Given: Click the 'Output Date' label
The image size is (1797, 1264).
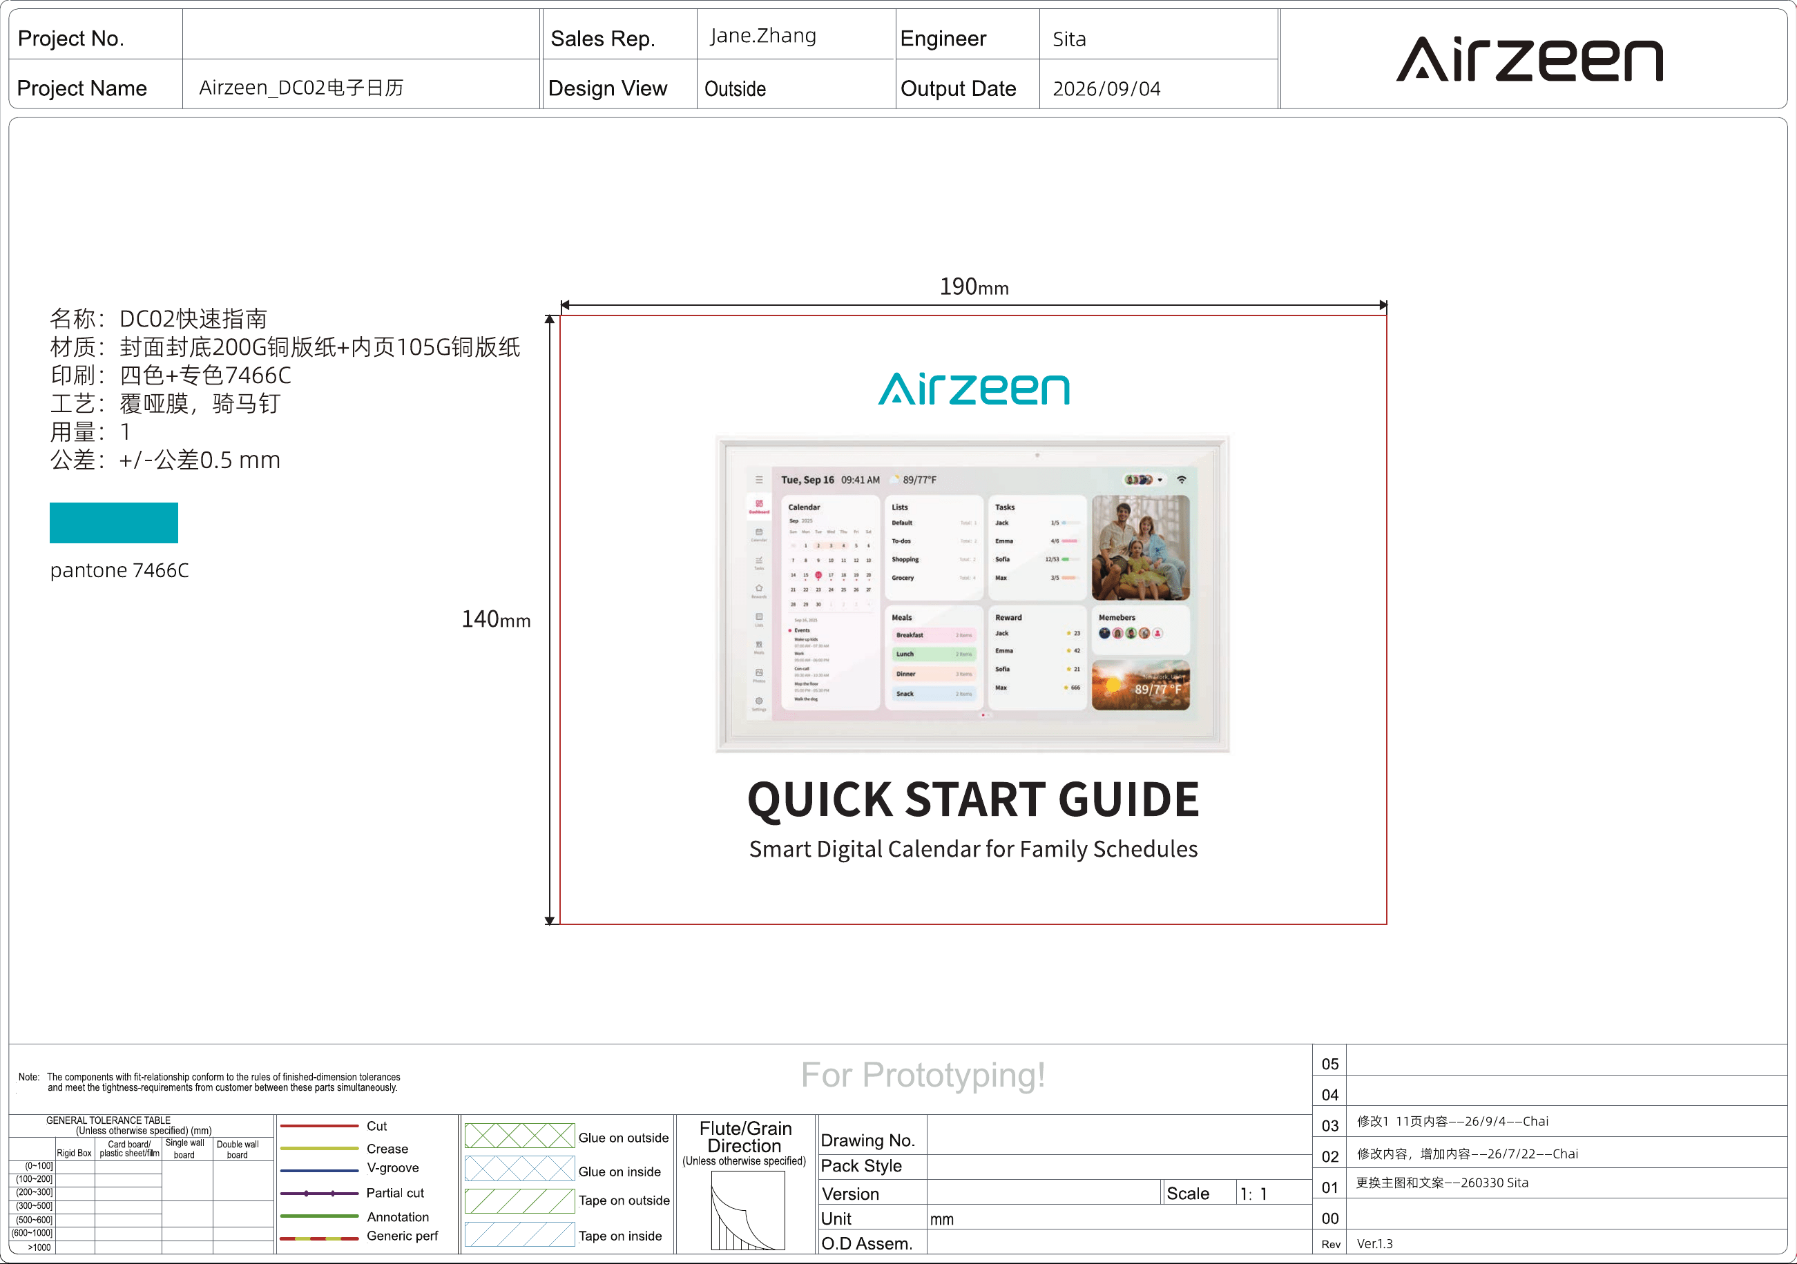Looking at the screenshot, I should click(959, 88).
